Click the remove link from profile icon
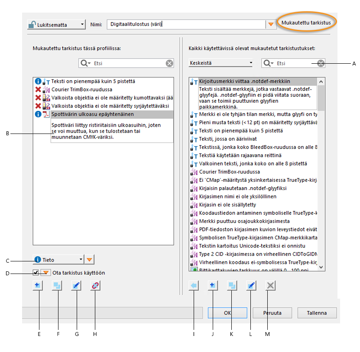Screen dimensions: 360x352 click(95, 286)
